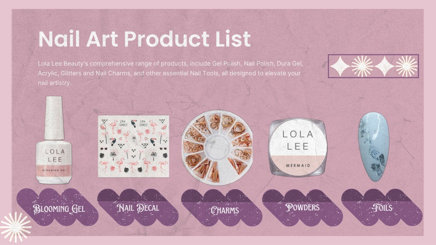Click the LOLA LEE text on gel bottle

pyautogui.click(x=55, y=156)
